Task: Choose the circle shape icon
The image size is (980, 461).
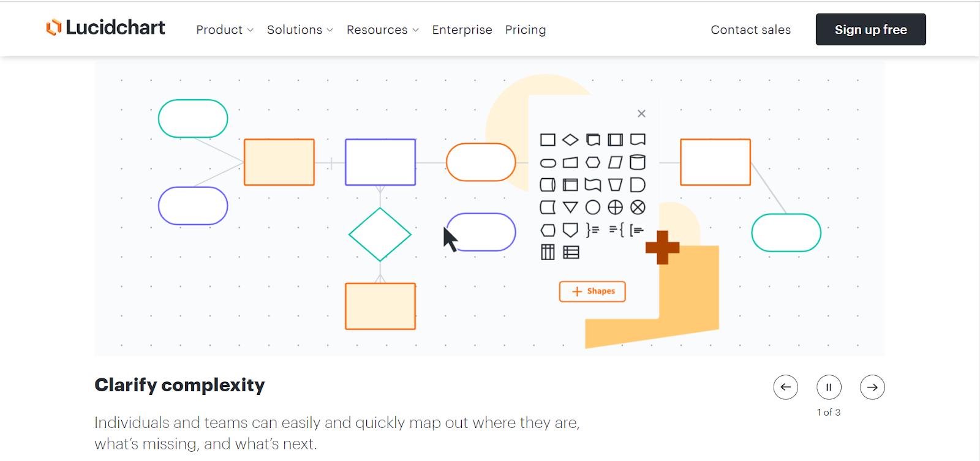Action: [x=592, y=207]
